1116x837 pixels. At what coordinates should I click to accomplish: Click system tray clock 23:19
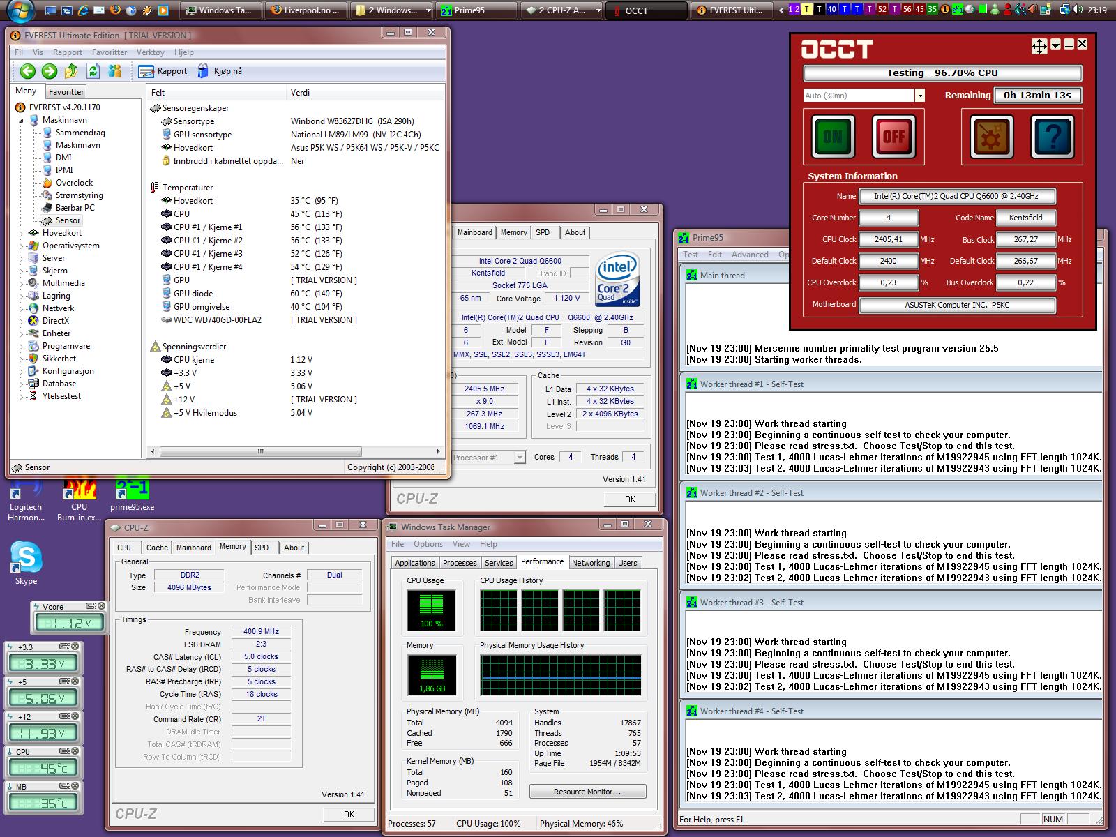[1096, 10]
